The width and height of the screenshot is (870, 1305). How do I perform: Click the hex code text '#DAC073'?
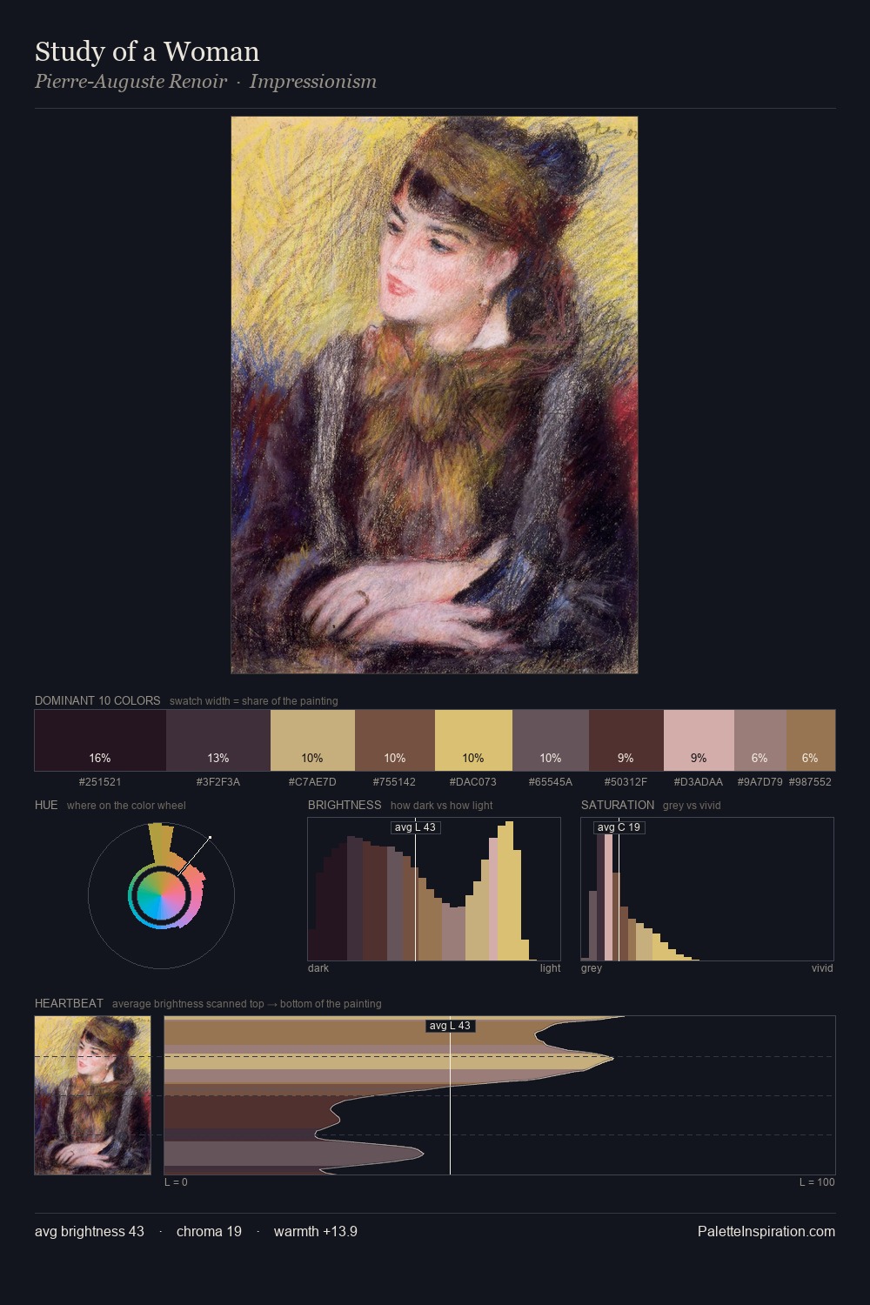[x=473, y=782]
